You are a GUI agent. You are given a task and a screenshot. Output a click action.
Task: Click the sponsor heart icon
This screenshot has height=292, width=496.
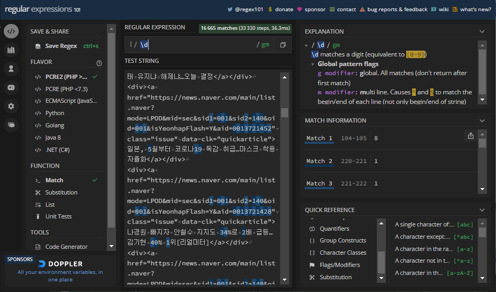pos(299,10)
